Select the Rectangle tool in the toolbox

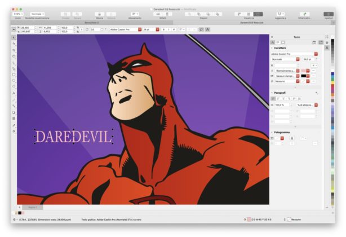[x=14, y=74]
